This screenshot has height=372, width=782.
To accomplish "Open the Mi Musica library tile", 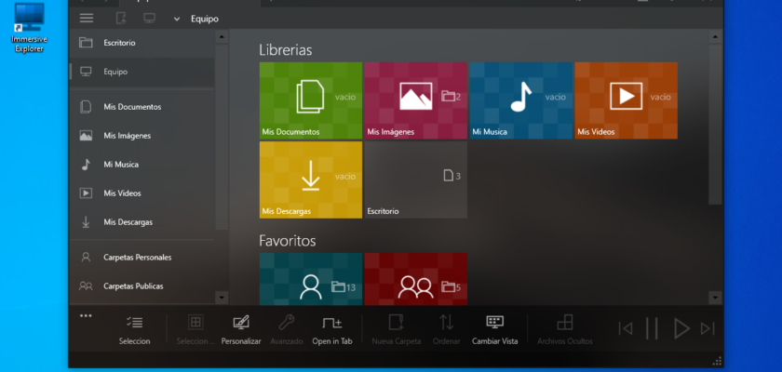I will (520, 100).
